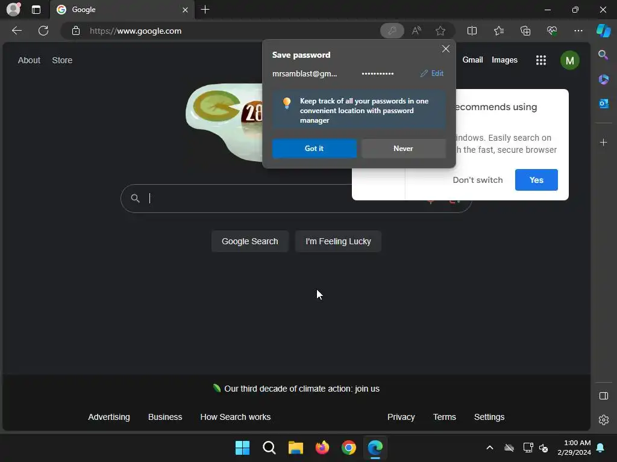
Task: Open taskbar Search
Action: coord(269,448)
